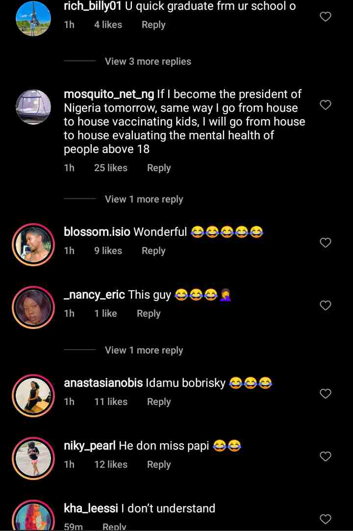This screenshot has height=531, width=353.
Task: Open _nancy_eric's profile picture
Action: click(33, 307)
